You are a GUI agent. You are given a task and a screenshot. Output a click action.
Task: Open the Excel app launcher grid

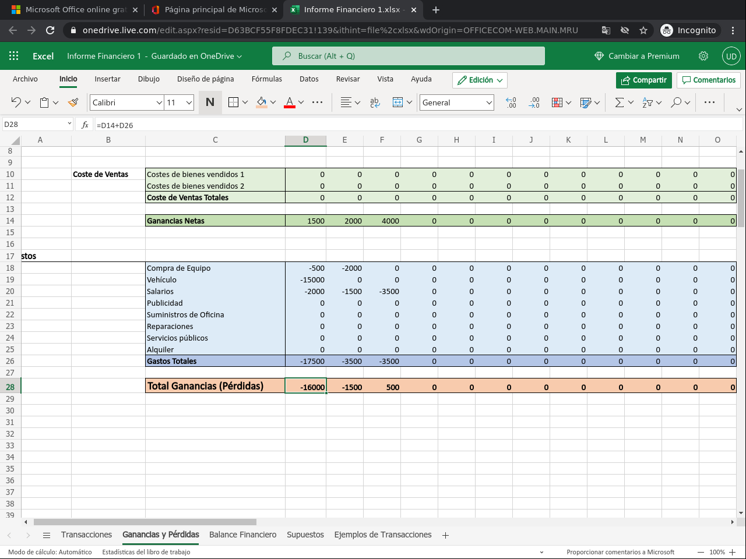14,56
